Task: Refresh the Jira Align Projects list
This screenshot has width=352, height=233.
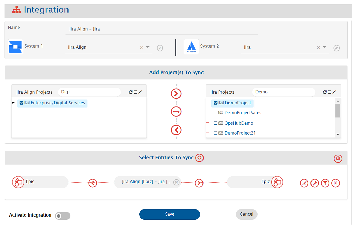Action: tap(130, 92)
